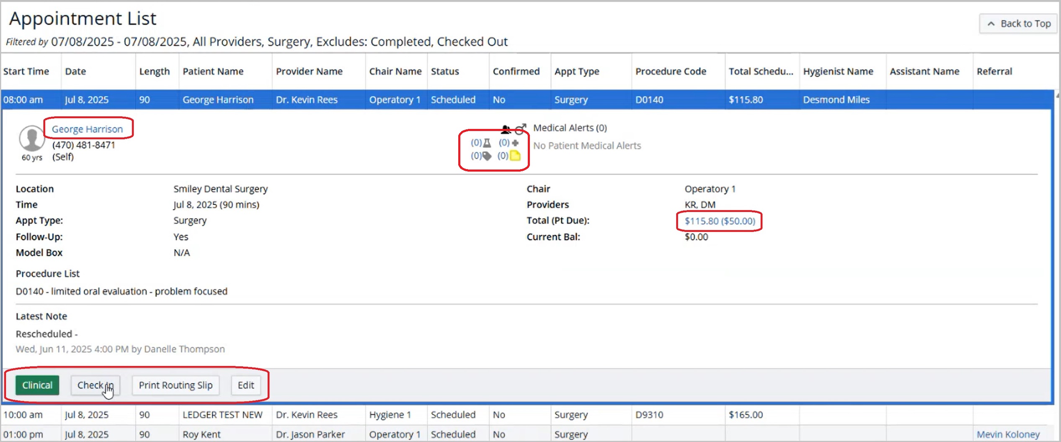Select the 08:00 am George Harrison row
The width and height of the screenshot is (1061, 442).
pos(527,100)
